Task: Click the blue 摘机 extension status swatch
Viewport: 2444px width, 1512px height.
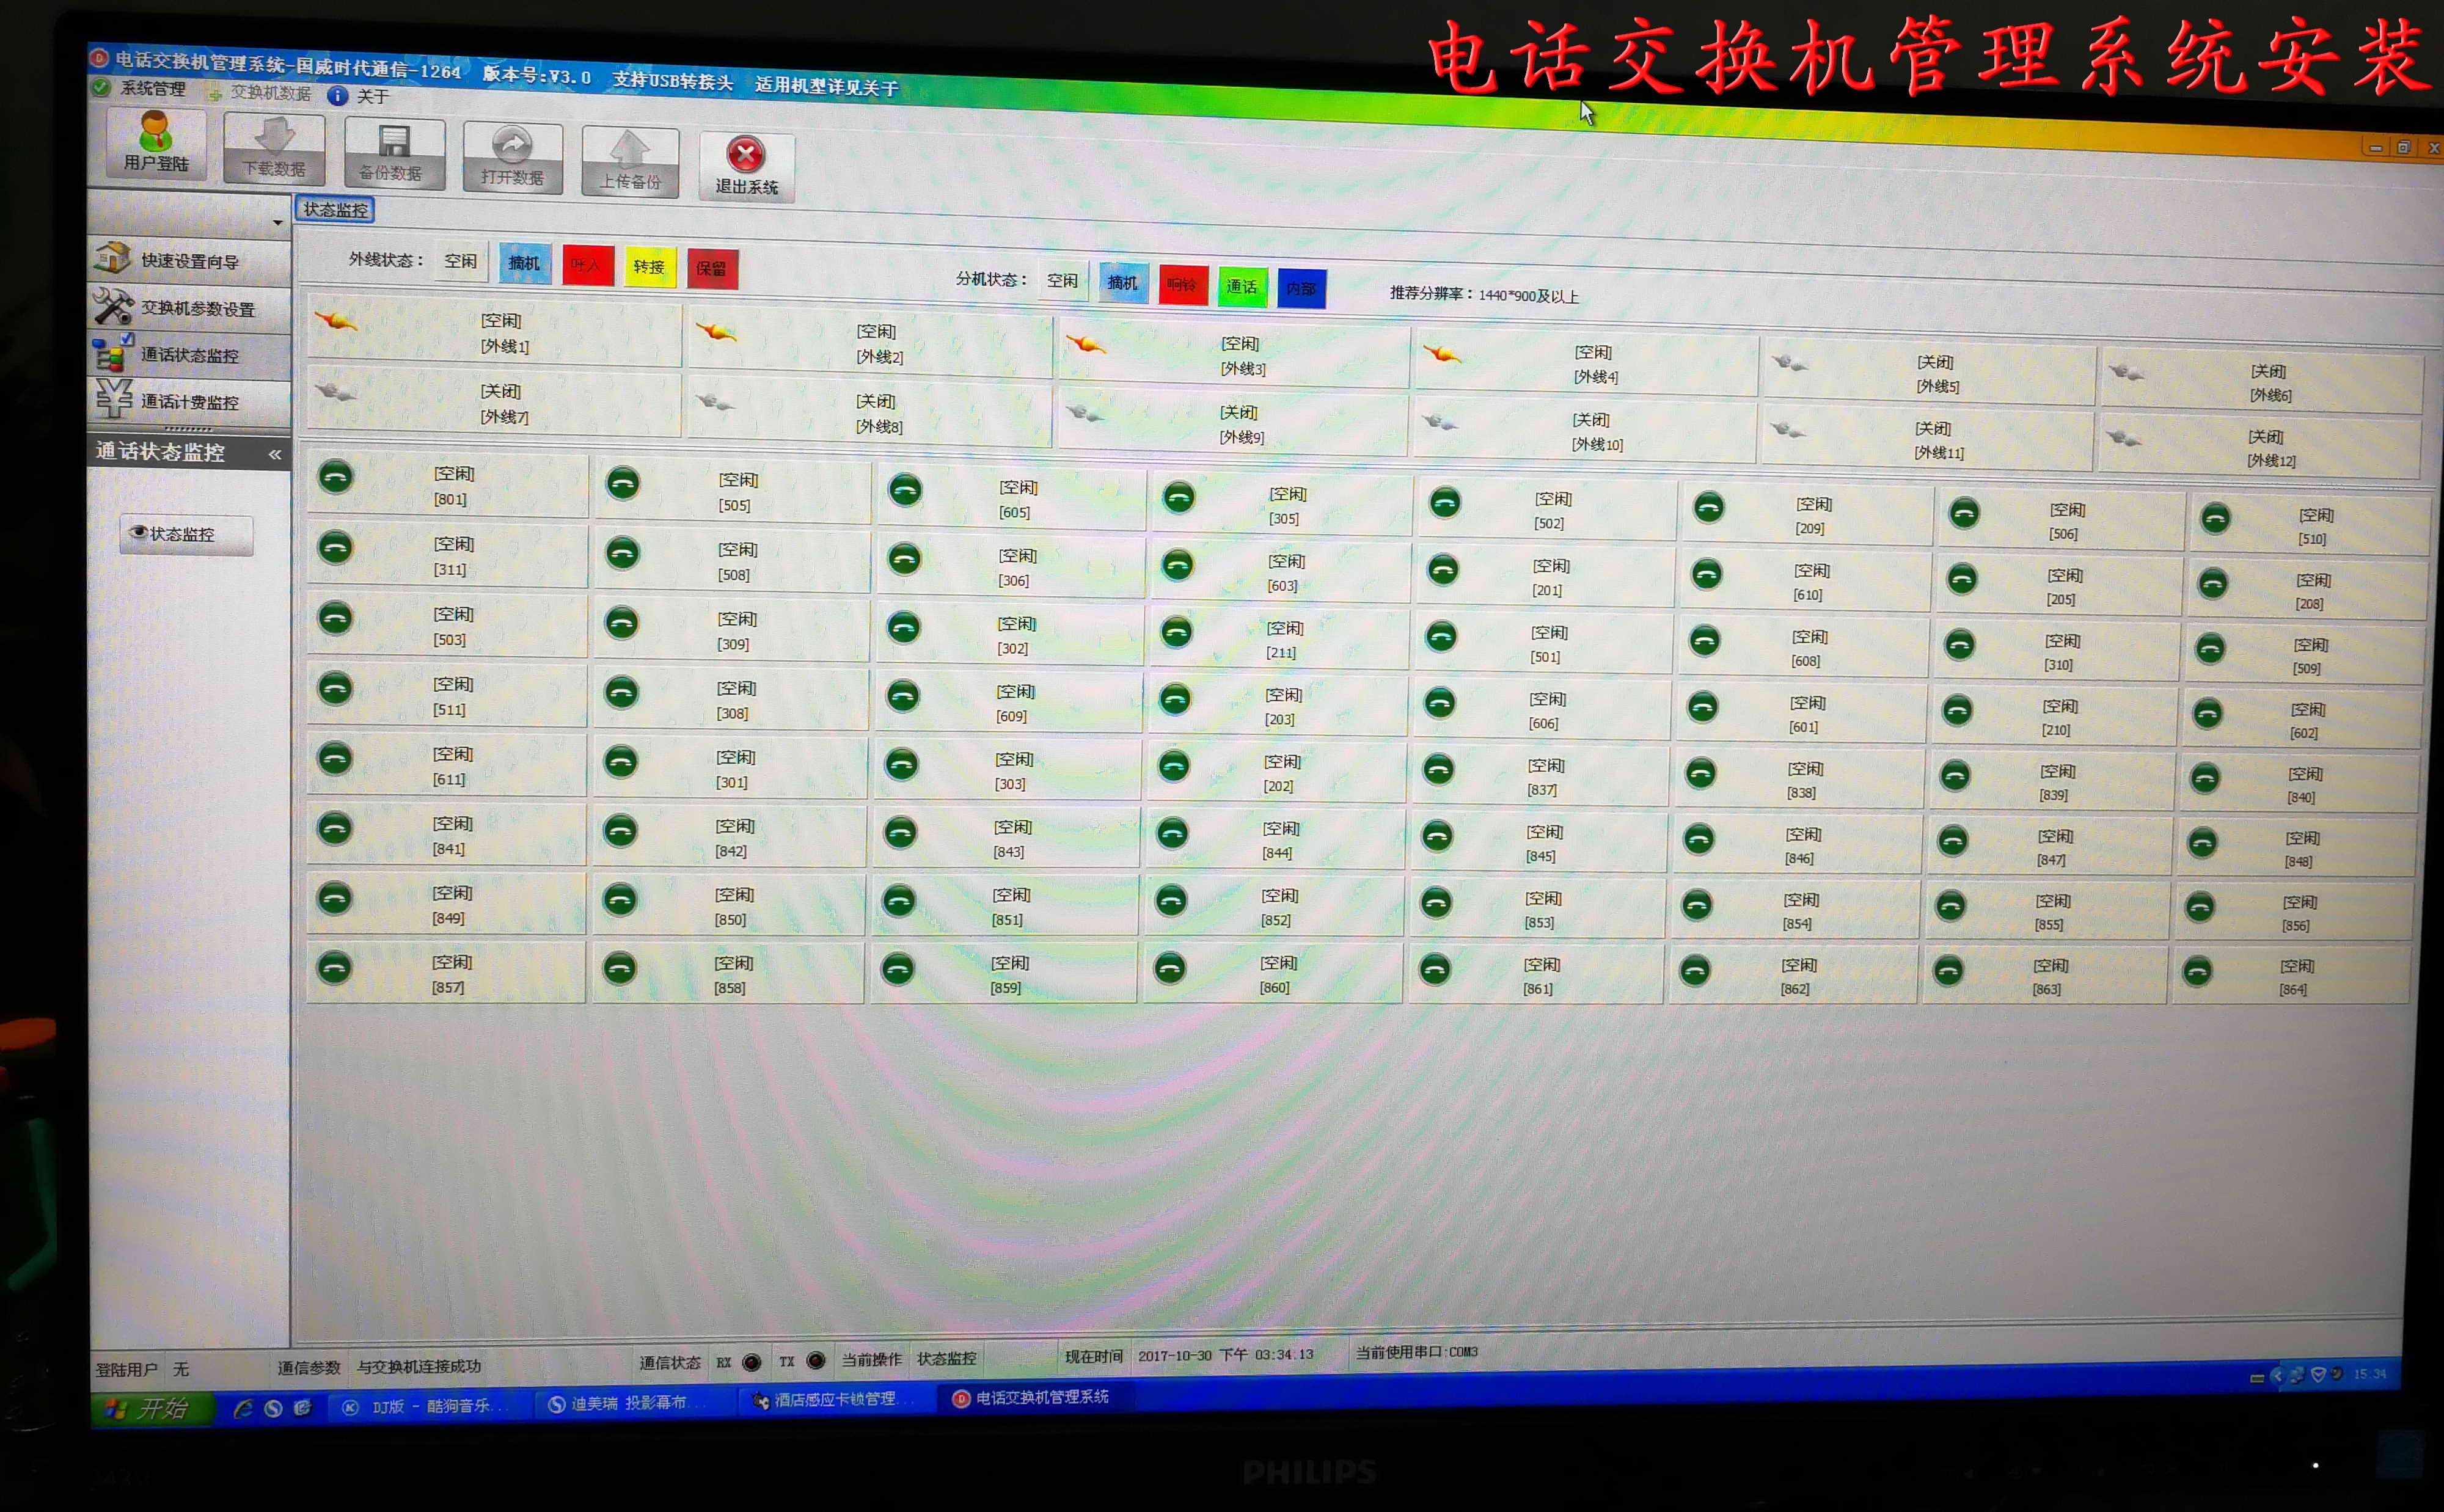Action: [x=1123, y=282]
